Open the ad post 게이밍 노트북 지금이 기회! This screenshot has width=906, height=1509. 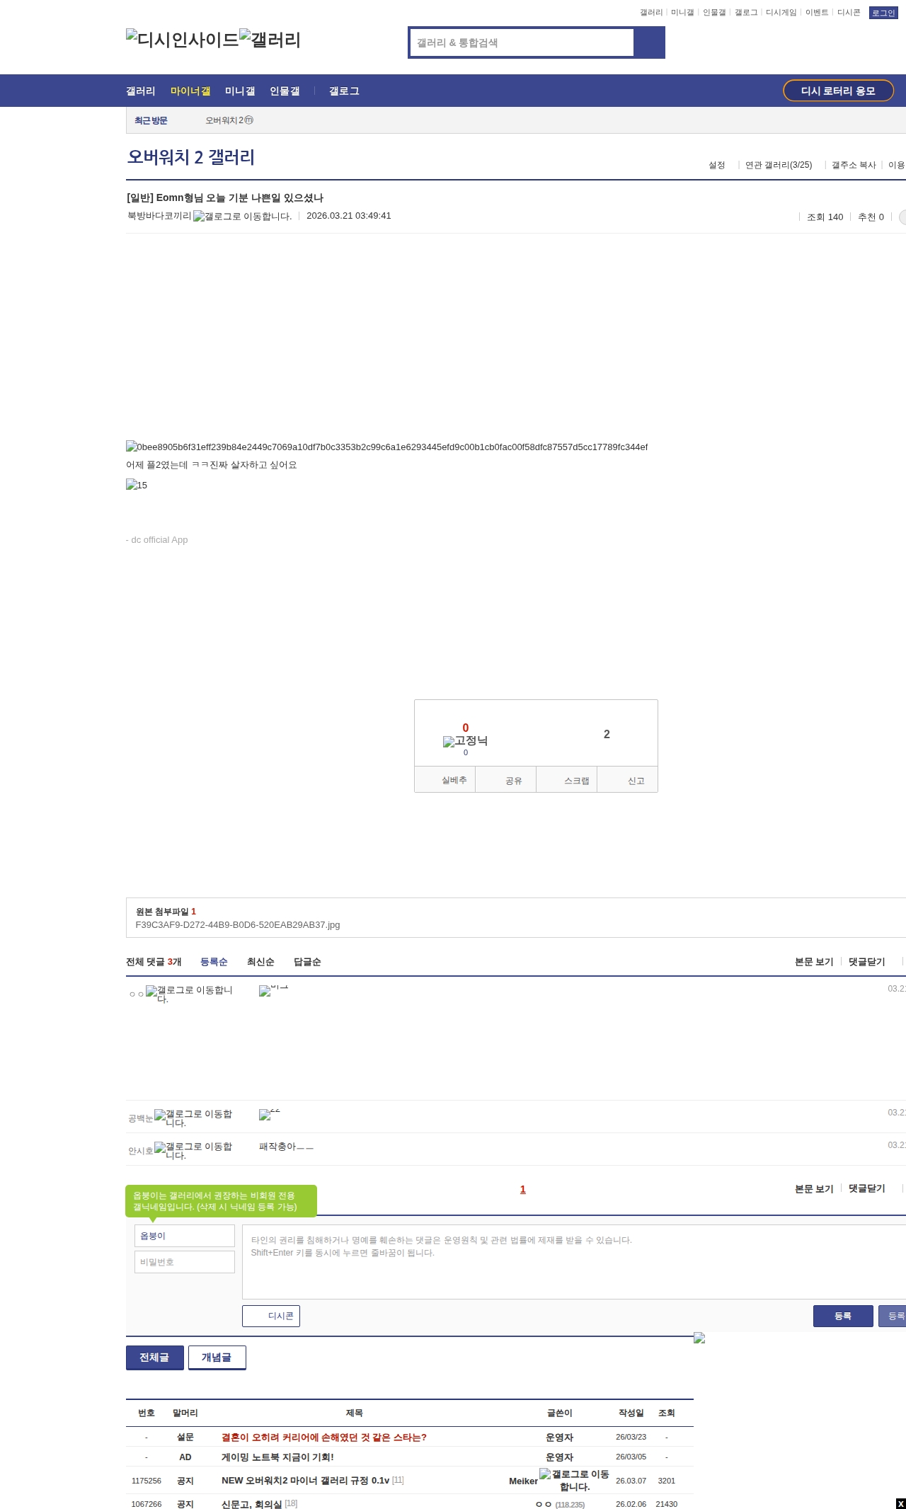pyautogui.click(x=277, y=1457)
